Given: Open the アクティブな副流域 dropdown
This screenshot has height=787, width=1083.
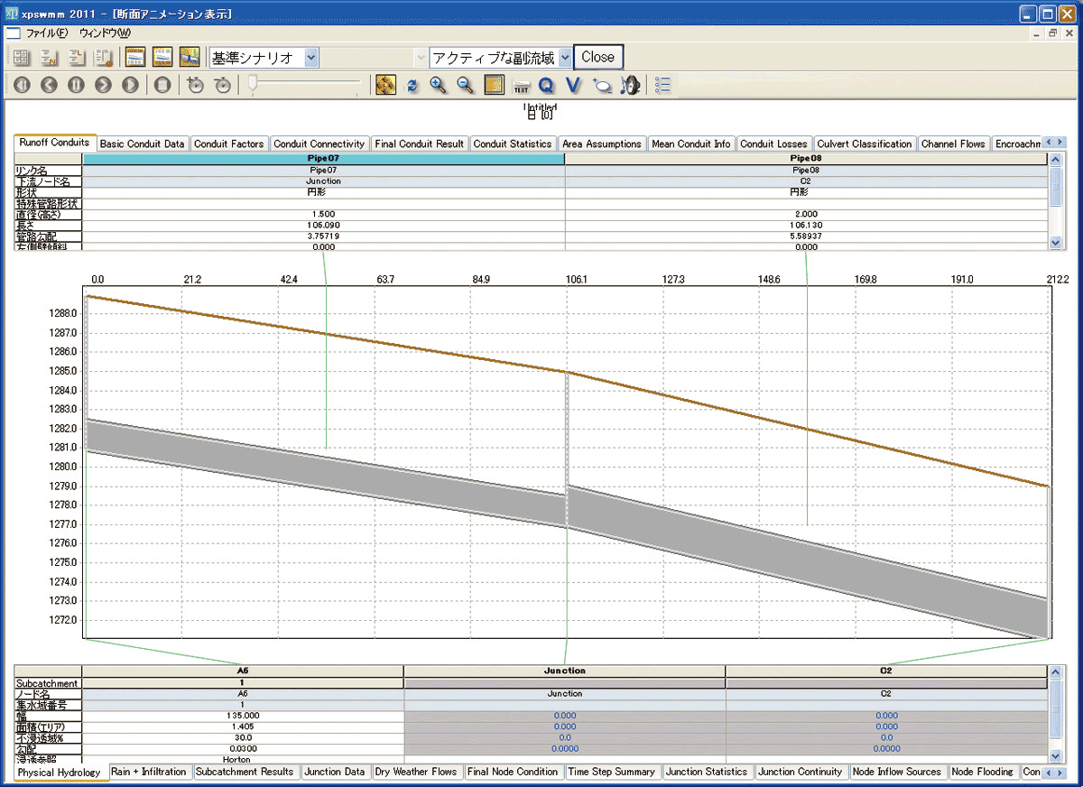Looking at the screenshot, I should click(565, 58).
